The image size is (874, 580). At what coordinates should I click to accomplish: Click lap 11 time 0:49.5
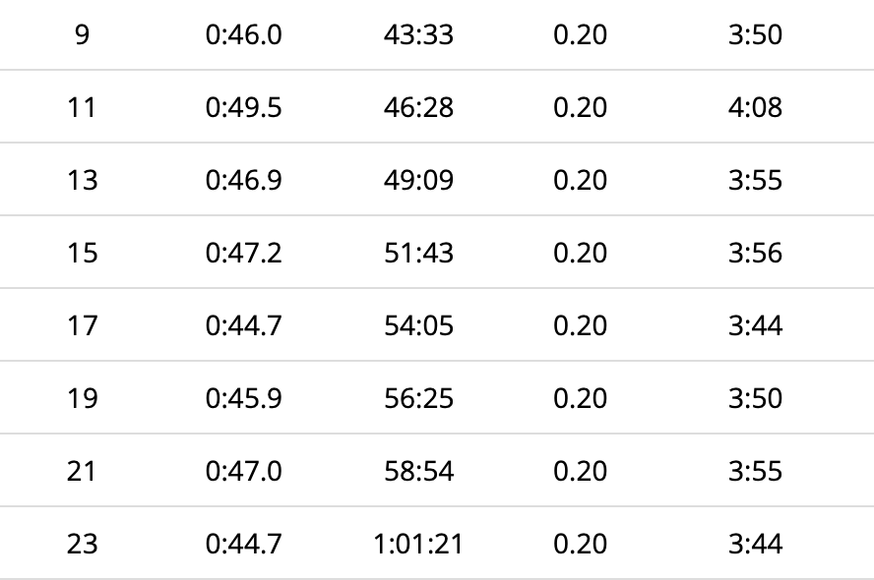[243, 107]
